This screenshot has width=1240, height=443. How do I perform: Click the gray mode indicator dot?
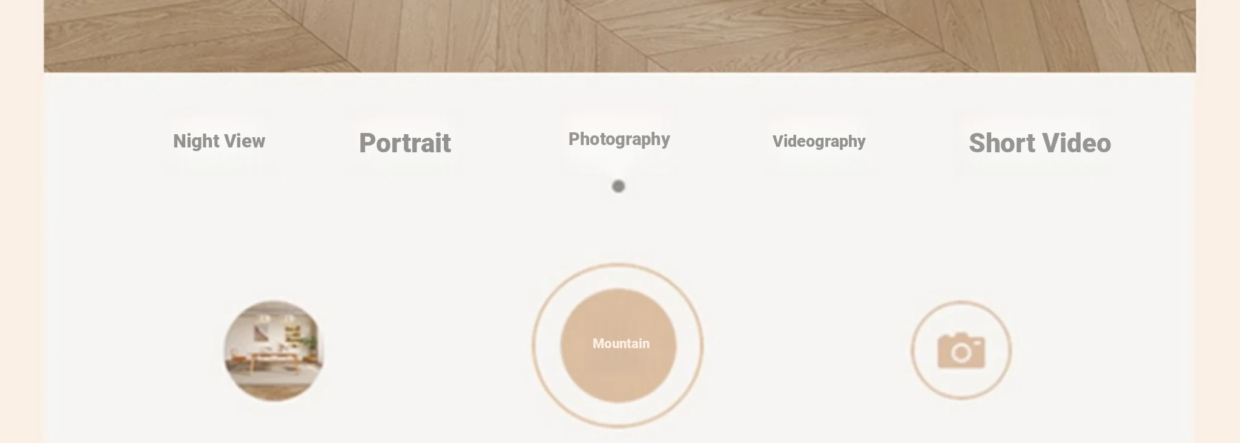click(x=618, y=186)
